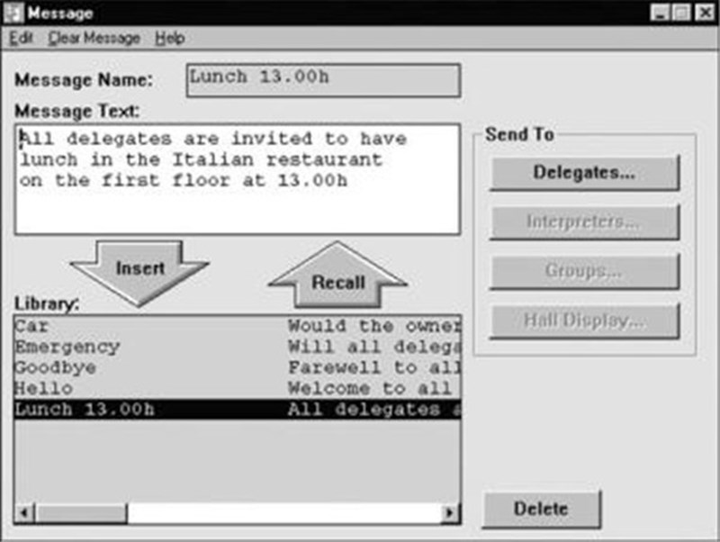
Task: Click inside the Message Text area
Action: (x=237, y=180)
